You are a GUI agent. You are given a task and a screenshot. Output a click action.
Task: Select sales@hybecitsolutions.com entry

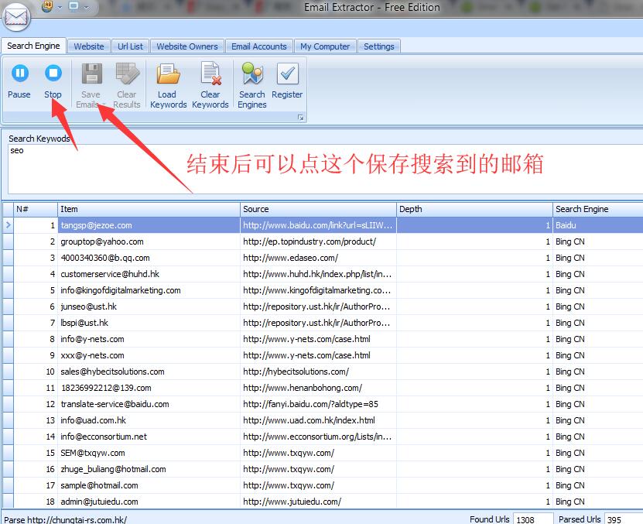(x=112, y=372)
